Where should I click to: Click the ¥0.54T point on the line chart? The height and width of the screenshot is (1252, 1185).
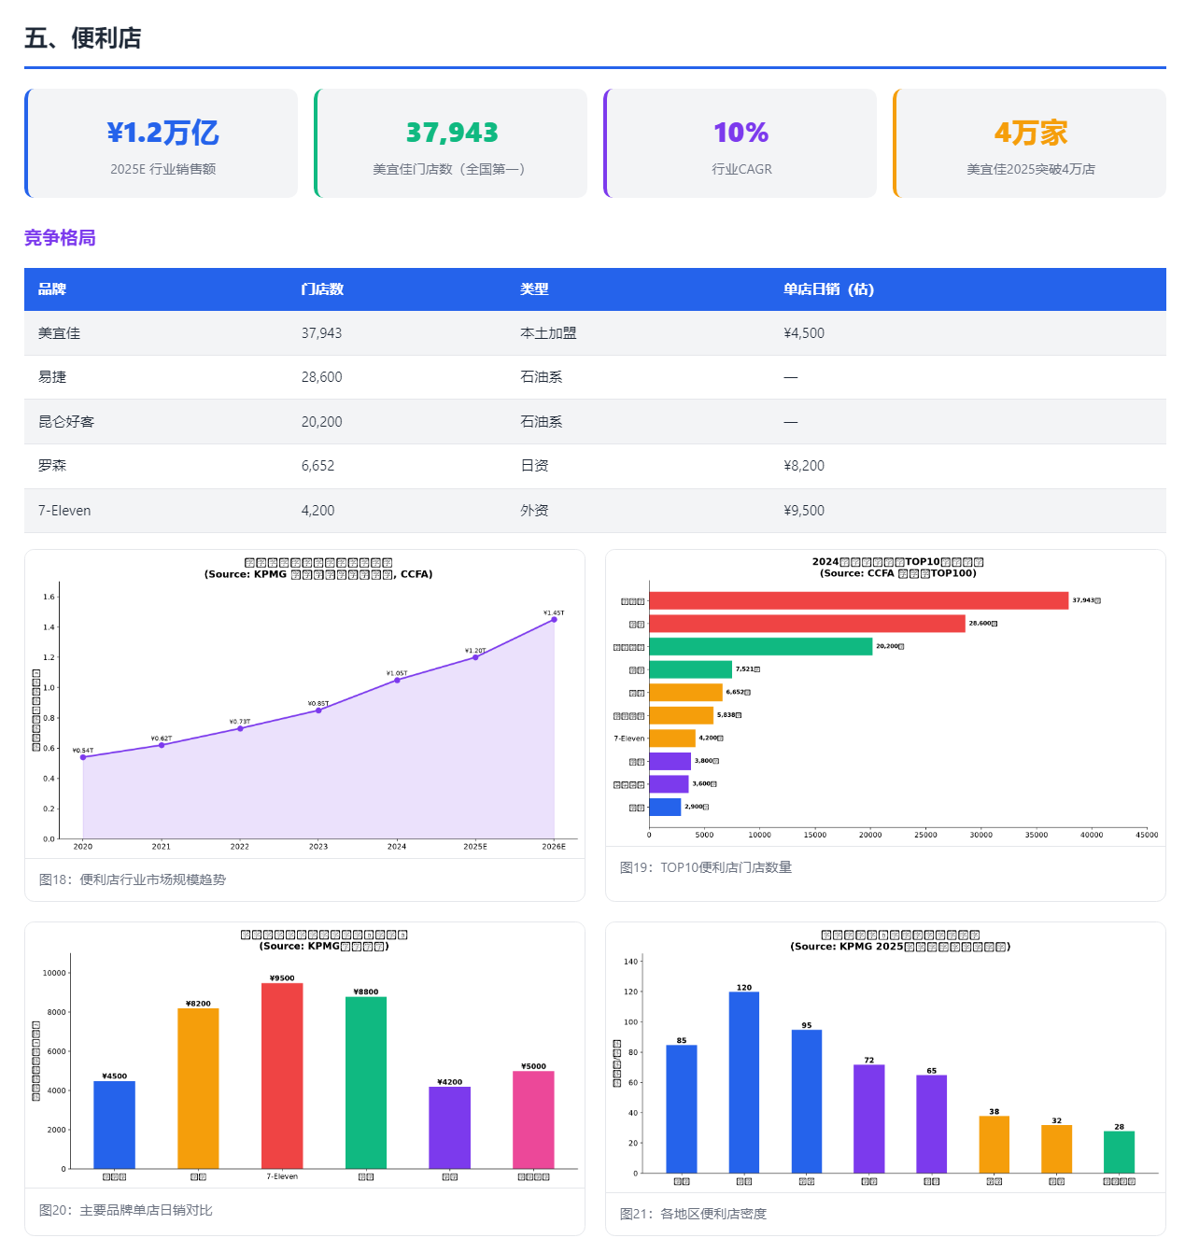tap(83, 757)
